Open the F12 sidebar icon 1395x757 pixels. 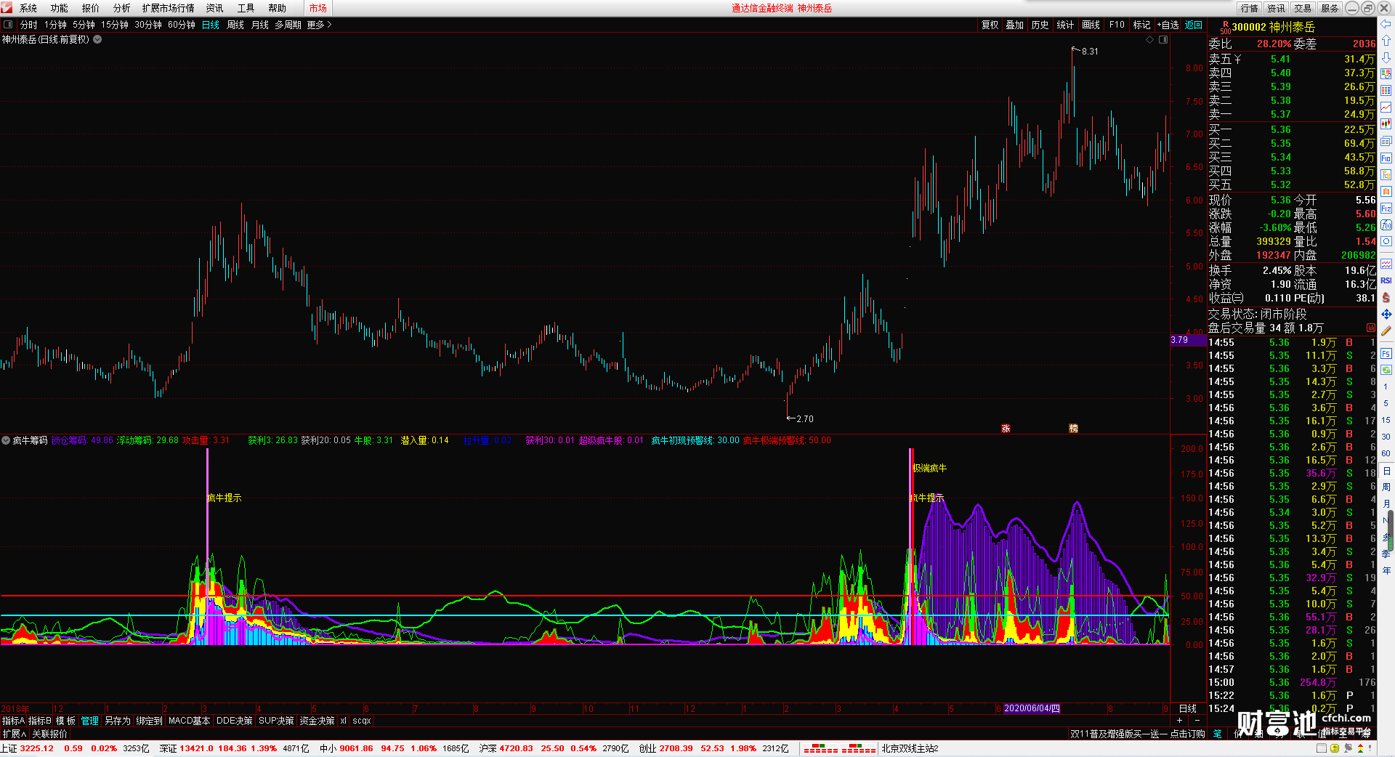click(1386, 209)
